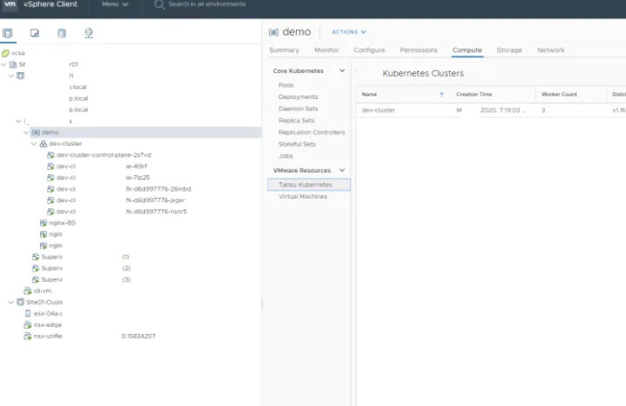Viewport: 626px width, 406px height.
Task: Open the Menu dropdown
Action: pos(115,5)
